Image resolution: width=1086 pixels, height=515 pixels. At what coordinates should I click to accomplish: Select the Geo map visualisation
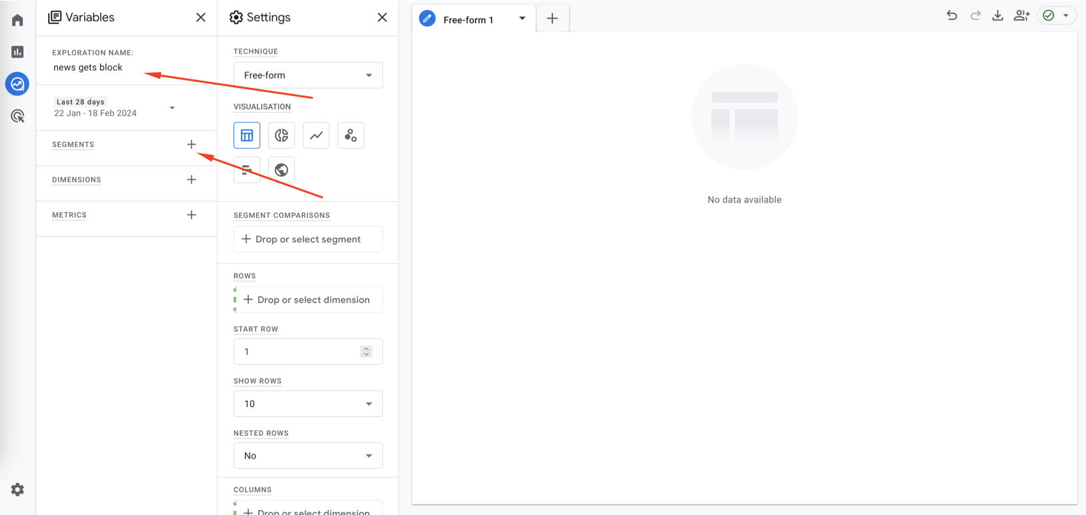click(282, 170)
